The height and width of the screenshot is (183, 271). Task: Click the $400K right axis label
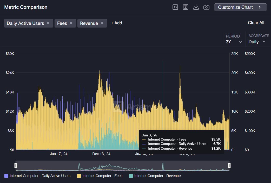(x=250, y=73)
